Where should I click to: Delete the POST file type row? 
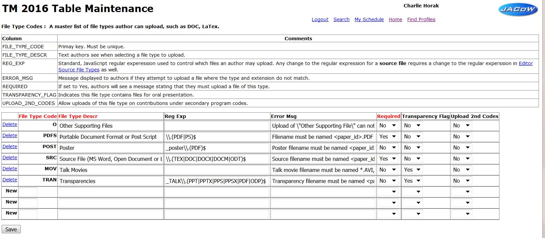tap(10, 146)
